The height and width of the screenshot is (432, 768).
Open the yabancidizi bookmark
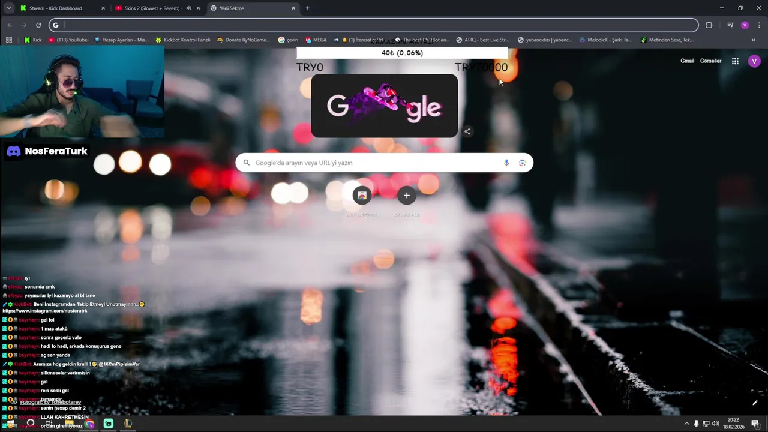pos(544,40)
